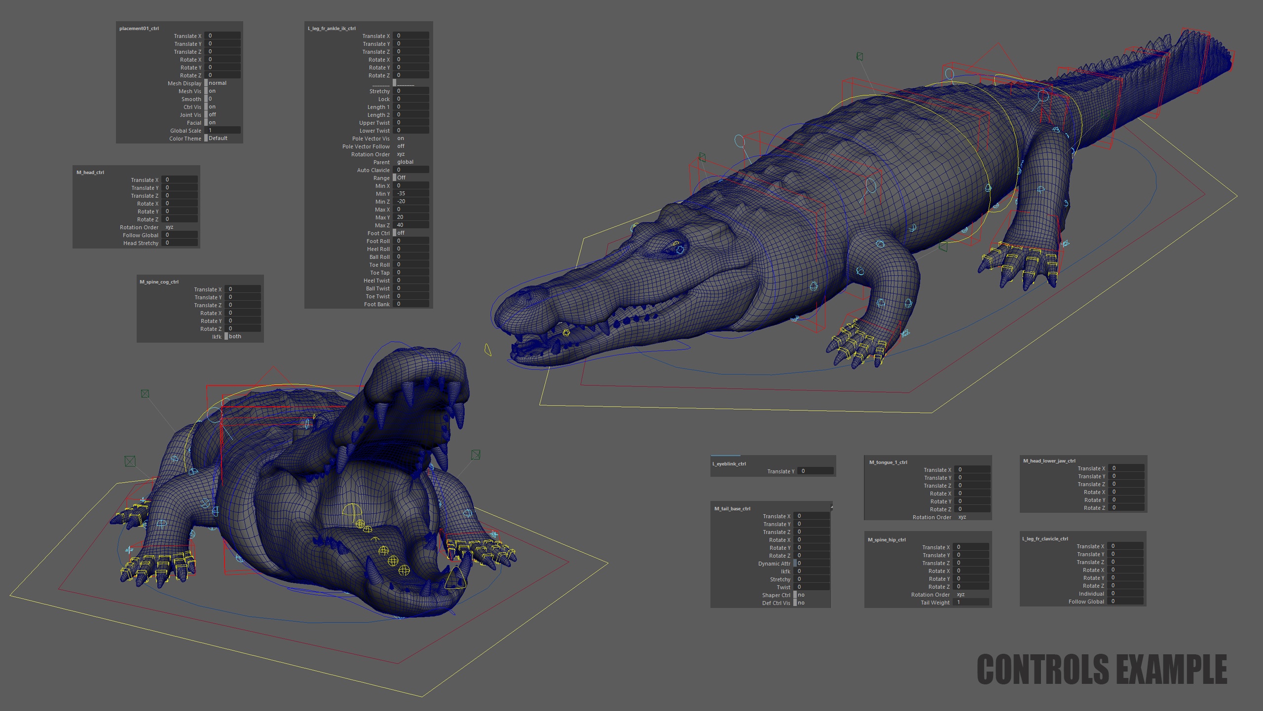Click Follow Global field in M_head_ctrl

coord(180,235)
